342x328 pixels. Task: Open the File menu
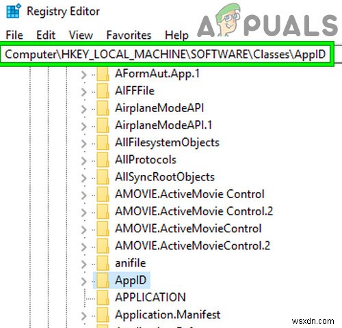click(x=14, y=35)
